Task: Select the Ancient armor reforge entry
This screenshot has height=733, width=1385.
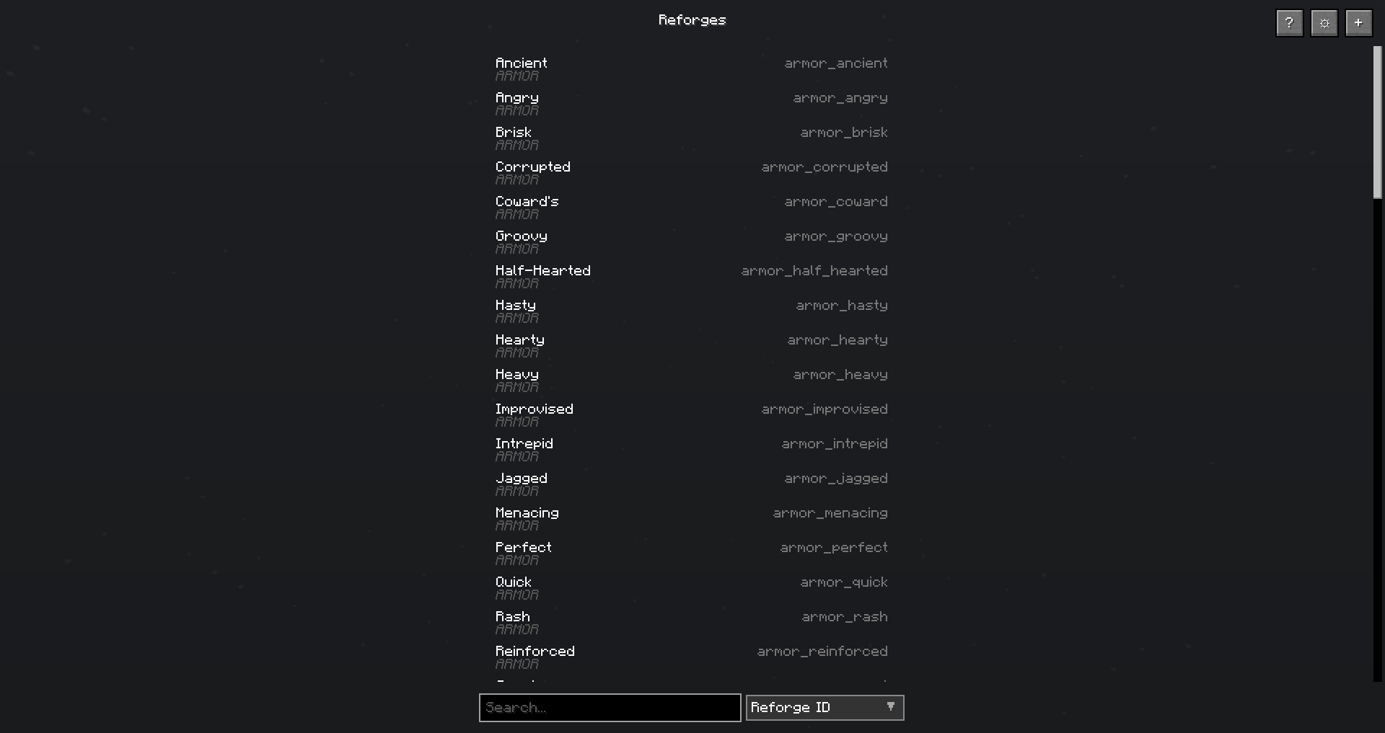Action: click(692, 69)
